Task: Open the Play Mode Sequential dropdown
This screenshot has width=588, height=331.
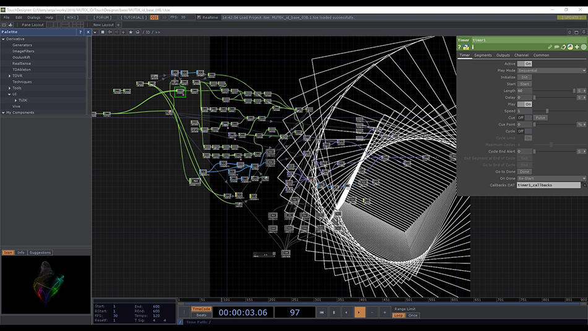Action: (551, 71)
